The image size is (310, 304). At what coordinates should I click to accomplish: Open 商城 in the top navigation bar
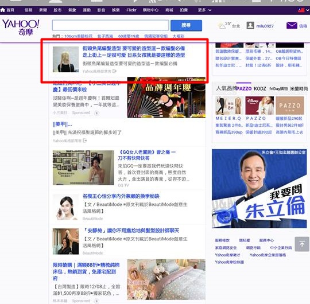tap(169, 10)
